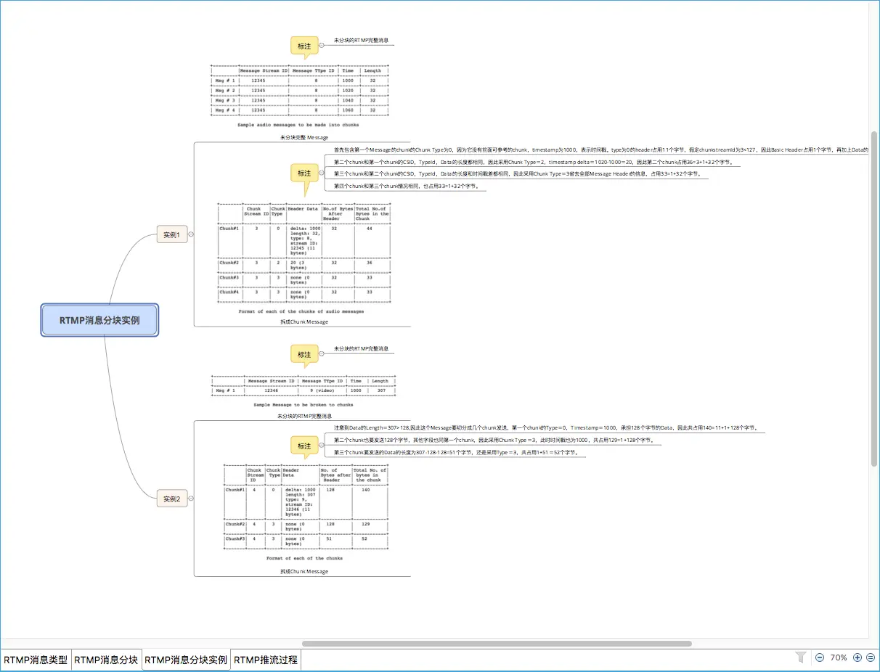Select text 注意到Data的Length=307>128 line

point(547,427)
